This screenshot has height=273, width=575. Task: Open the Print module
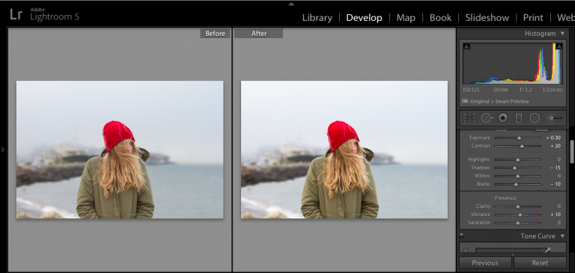pyautogui.click(x=533, y=18)
